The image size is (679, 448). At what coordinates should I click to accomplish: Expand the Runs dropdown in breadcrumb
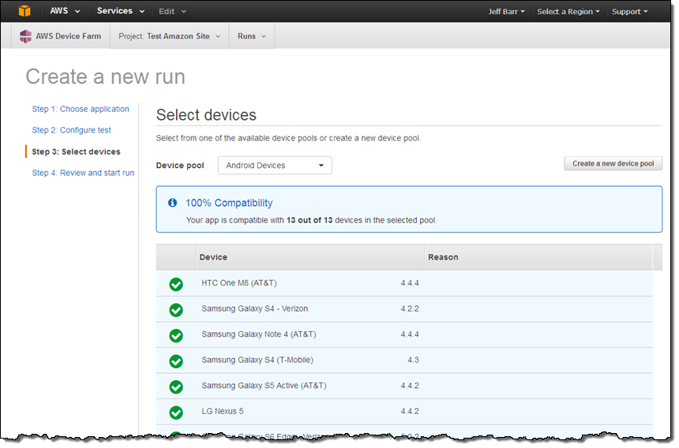252,36
